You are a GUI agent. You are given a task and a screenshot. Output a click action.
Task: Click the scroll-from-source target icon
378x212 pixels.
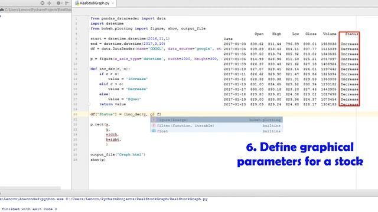tap(43, 3)
